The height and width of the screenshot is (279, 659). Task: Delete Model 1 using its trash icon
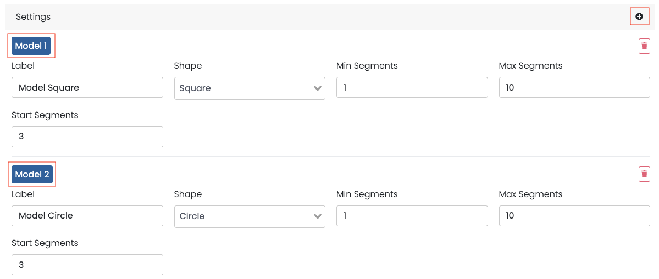point(644,46)
